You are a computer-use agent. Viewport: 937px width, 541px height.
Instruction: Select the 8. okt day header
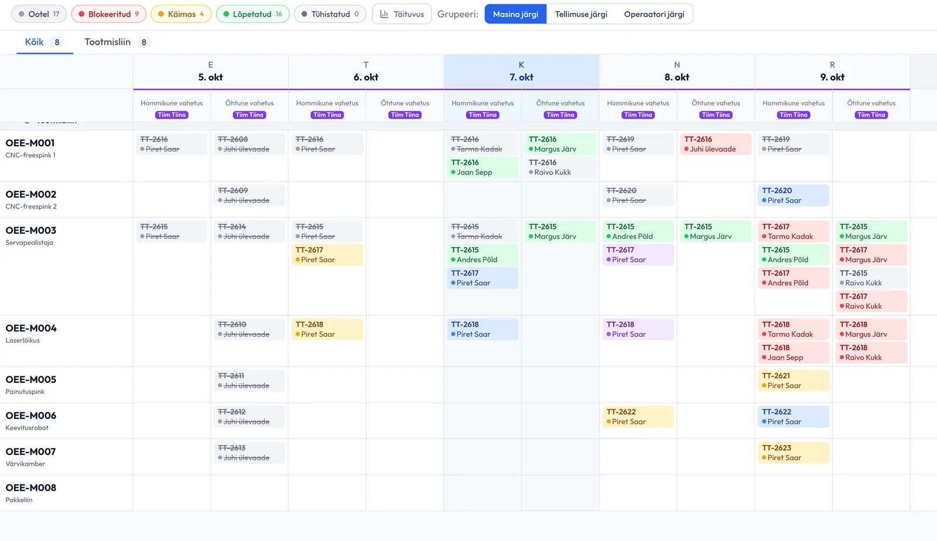click(677, 71)
